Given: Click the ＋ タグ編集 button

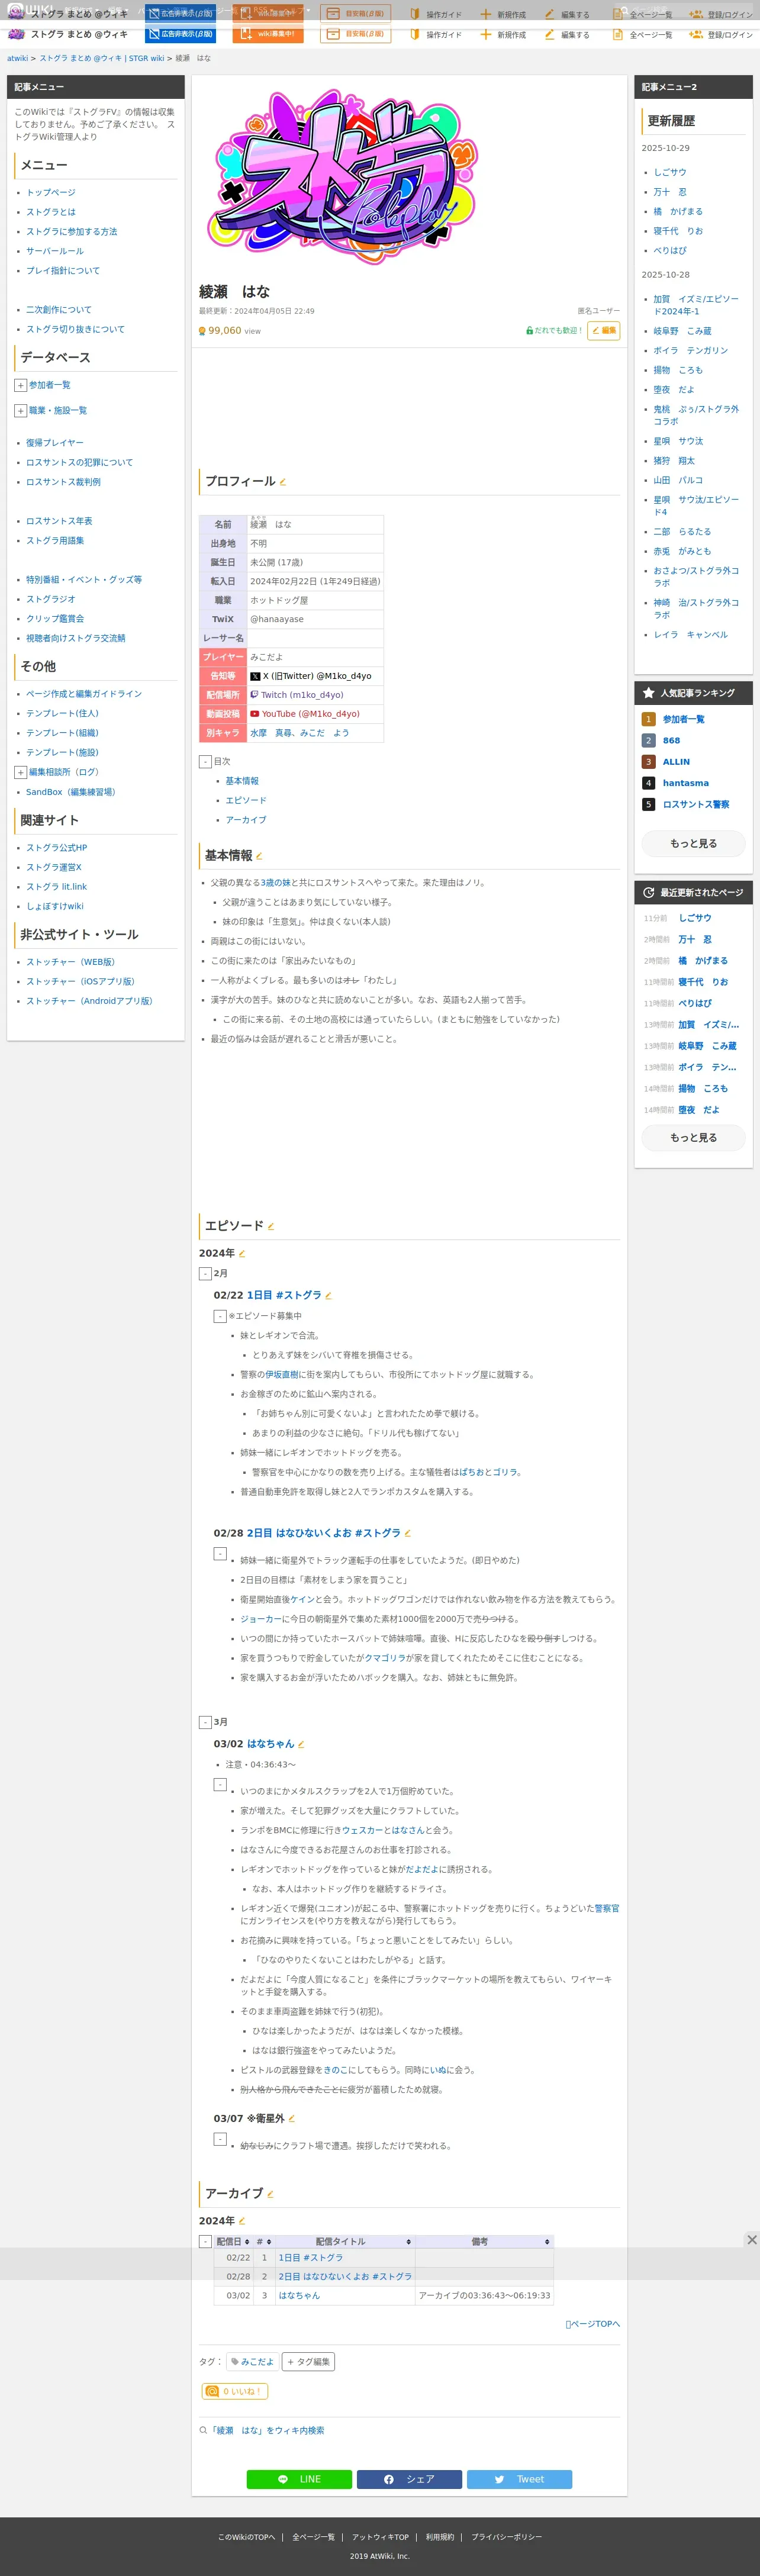Looking at the screenshot, I should coord(308,2362).
